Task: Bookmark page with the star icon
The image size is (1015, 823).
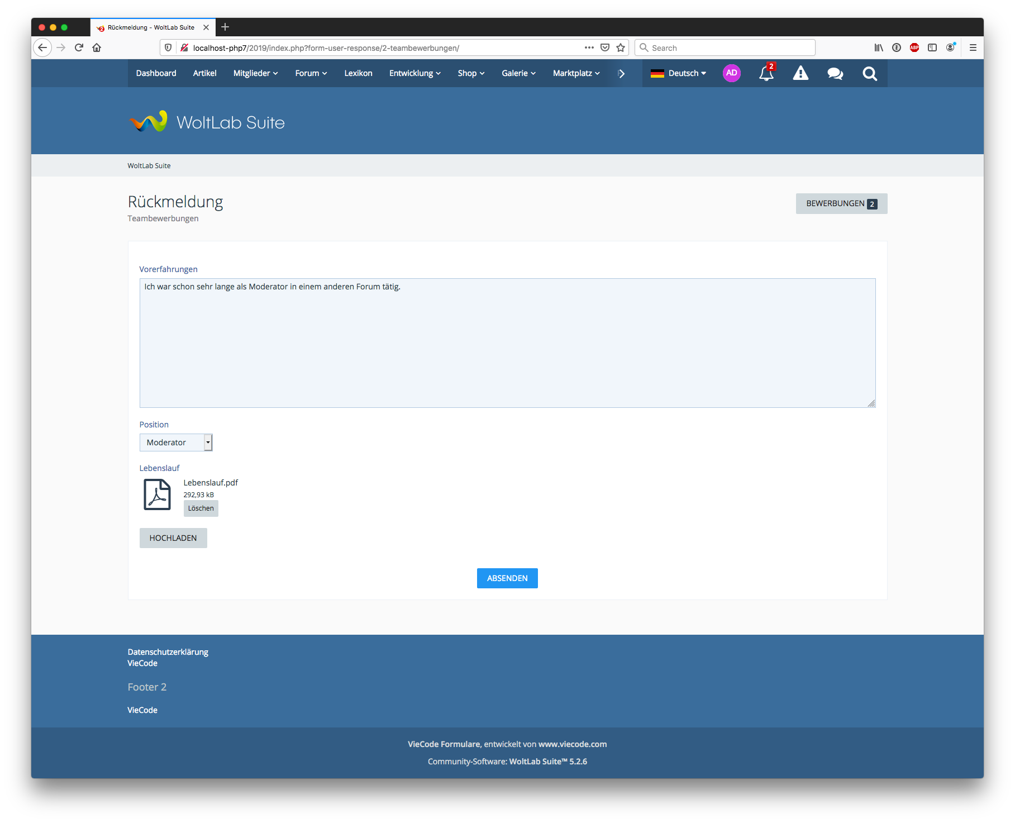Action: point(620,48)
